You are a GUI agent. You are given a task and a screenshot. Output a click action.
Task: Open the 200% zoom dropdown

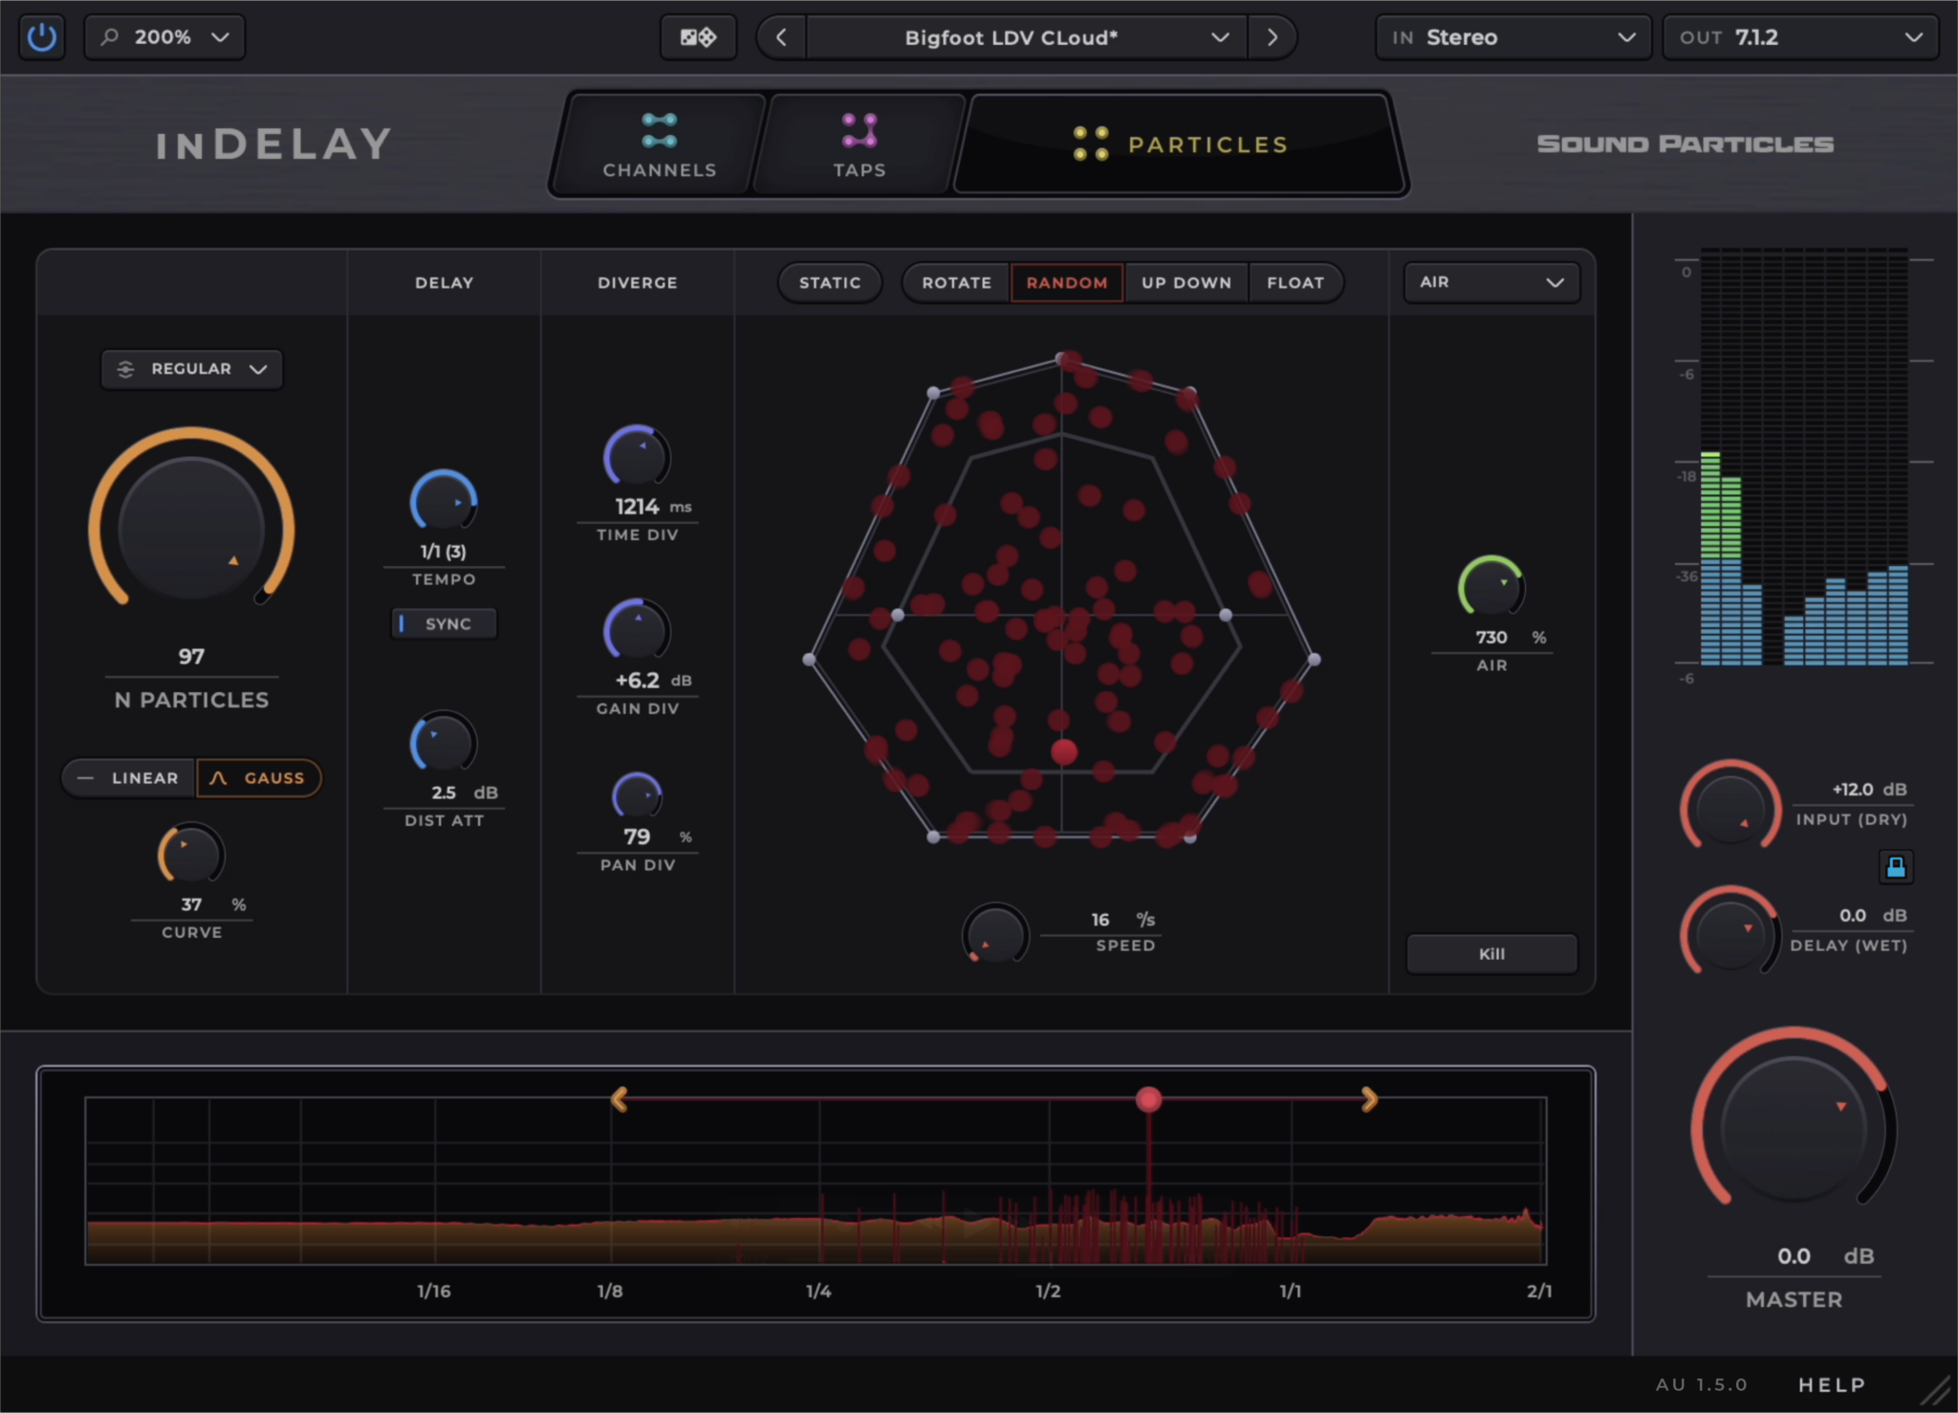(x=164, y=37)
